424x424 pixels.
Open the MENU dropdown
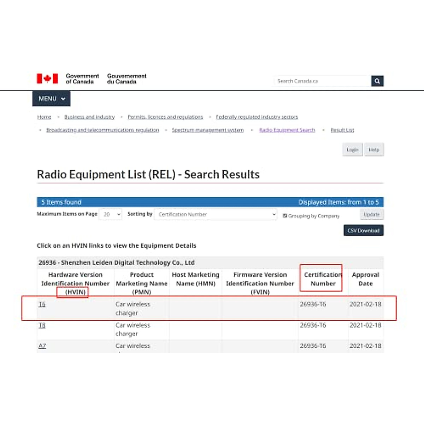pos(52,99)
